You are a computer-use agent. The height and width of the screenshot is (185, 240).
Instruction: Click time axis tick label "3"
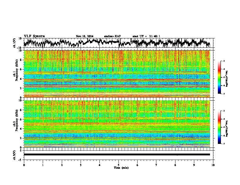point(81,165)
